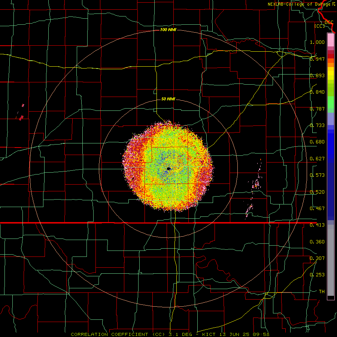Click the 0.947 legend value

(317, 59)
